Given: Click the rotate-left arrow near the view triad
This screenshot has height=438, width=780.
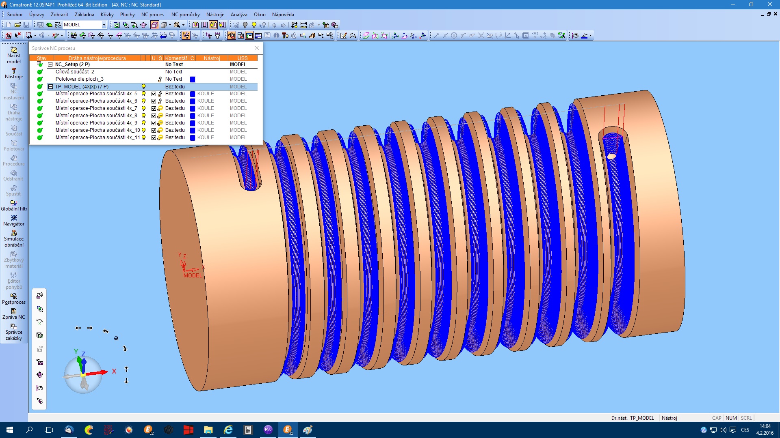Looking at the screenshot, I should pos(106,331).
